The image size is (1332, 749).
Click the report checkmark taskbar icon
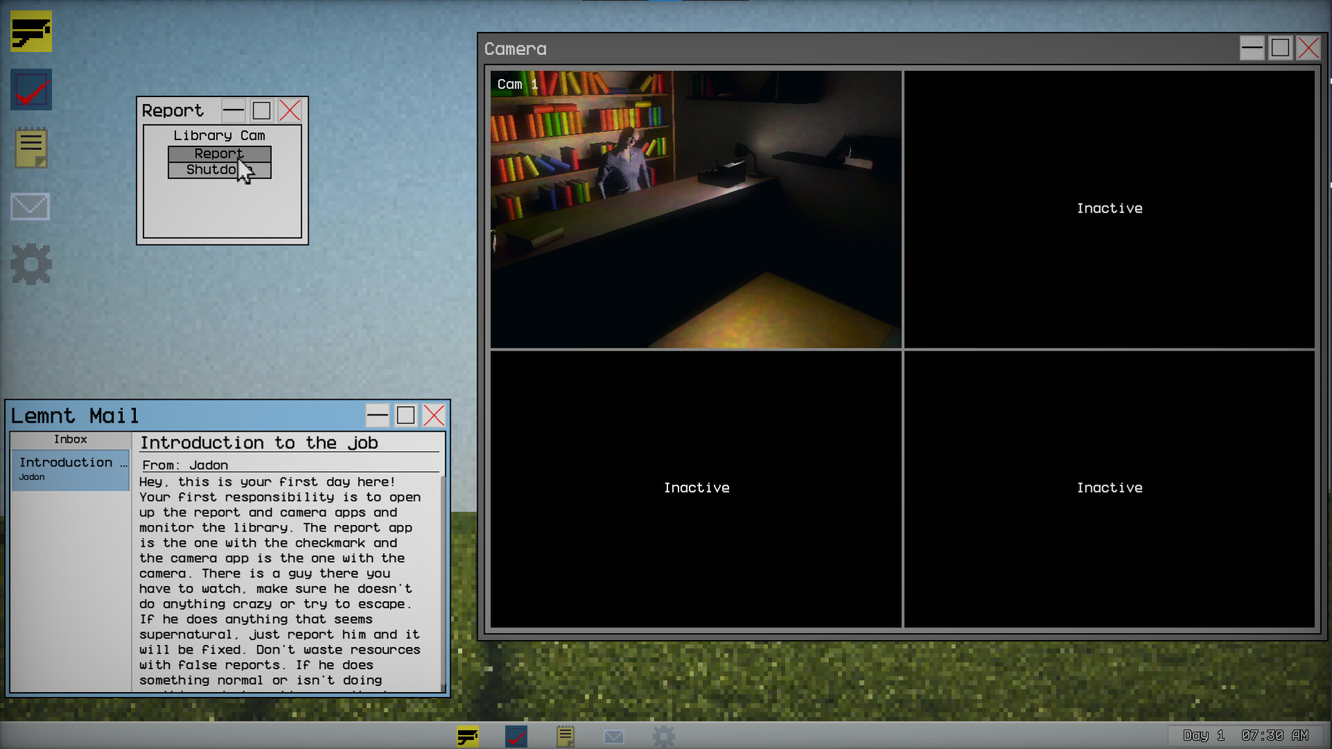(516, 736)
